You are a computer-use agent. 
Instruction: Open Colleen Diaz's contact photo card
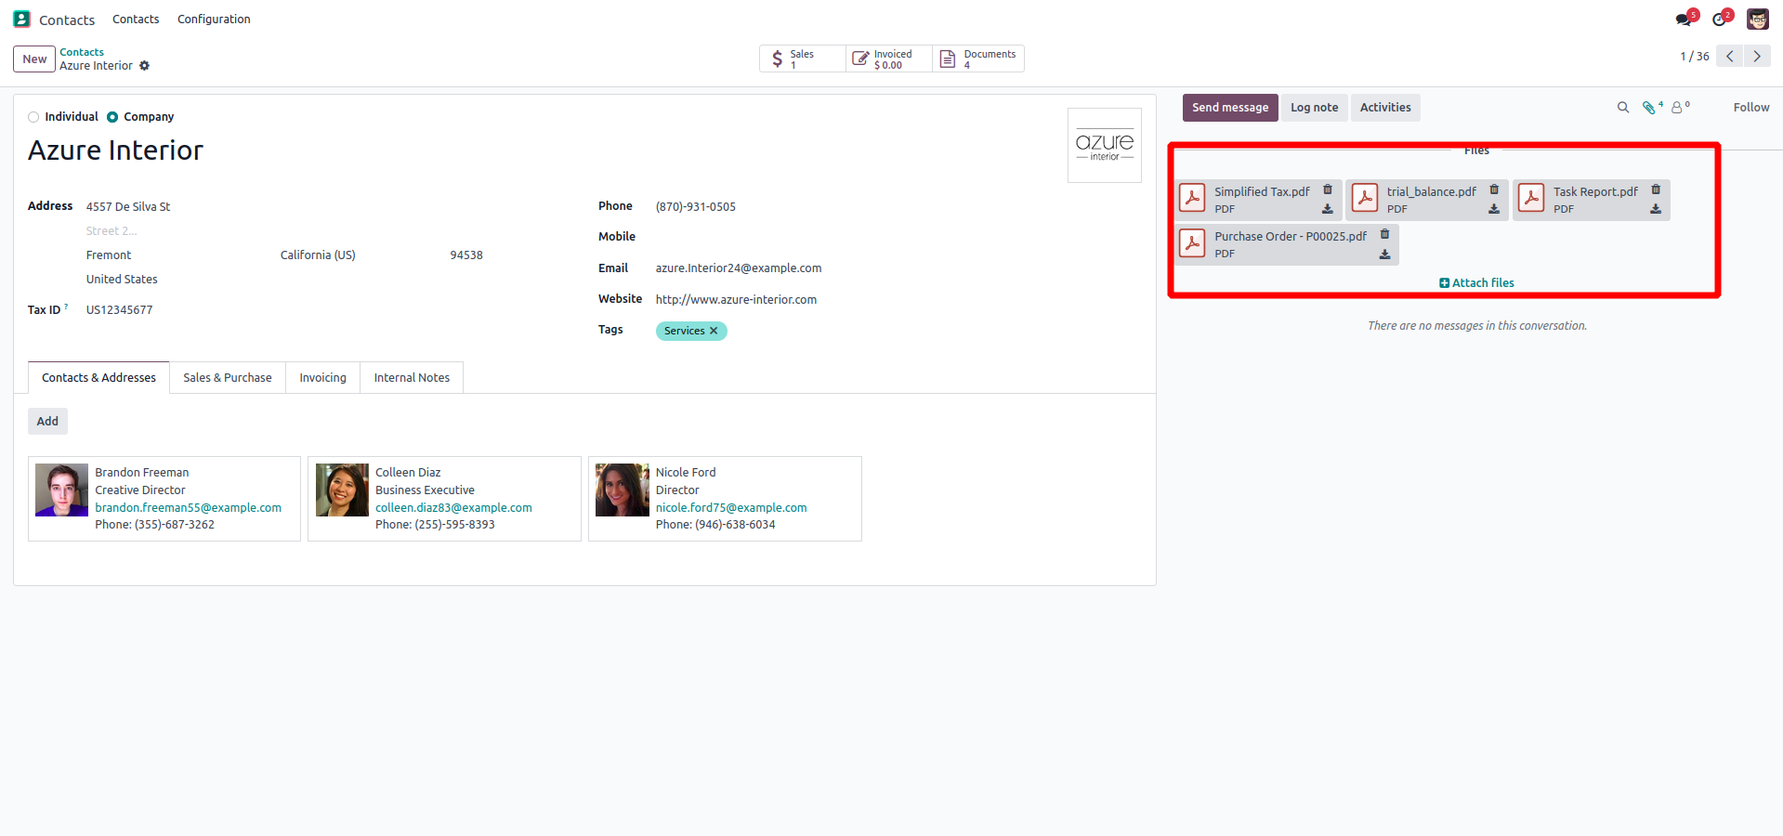342,490
